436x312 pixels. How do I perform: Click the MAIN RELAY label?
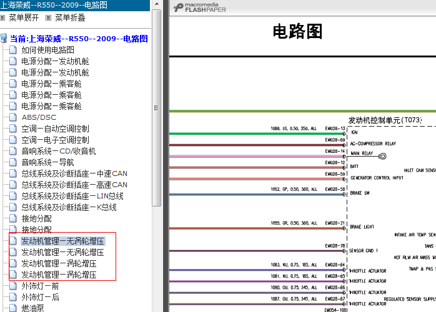coord(362,153)
